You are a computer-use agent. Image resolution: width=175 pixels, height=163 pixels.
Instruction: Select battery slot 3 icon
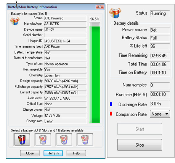click(x=64, y=140)
